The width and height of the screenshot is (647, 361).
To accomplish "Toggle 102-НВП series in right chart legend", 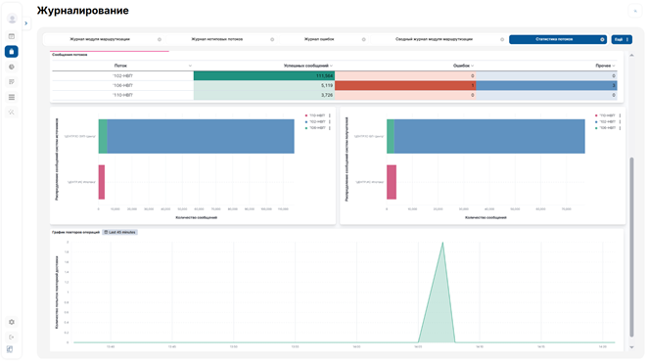I will pyautogui.click(x=608, y=121).
